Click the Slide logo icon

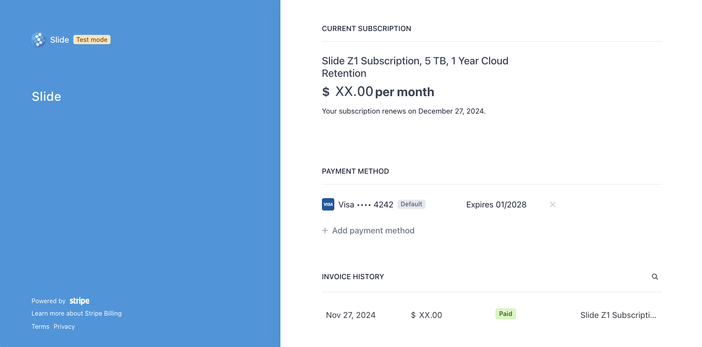[39, 40]
